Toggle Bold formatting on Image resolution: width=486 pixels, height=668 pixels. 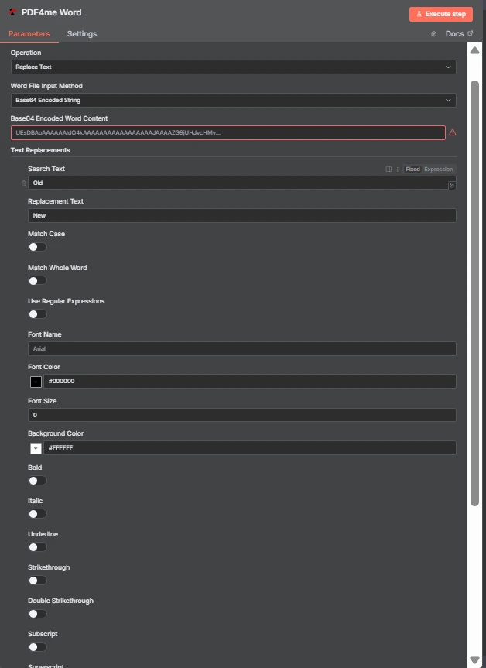click(37, 481)
